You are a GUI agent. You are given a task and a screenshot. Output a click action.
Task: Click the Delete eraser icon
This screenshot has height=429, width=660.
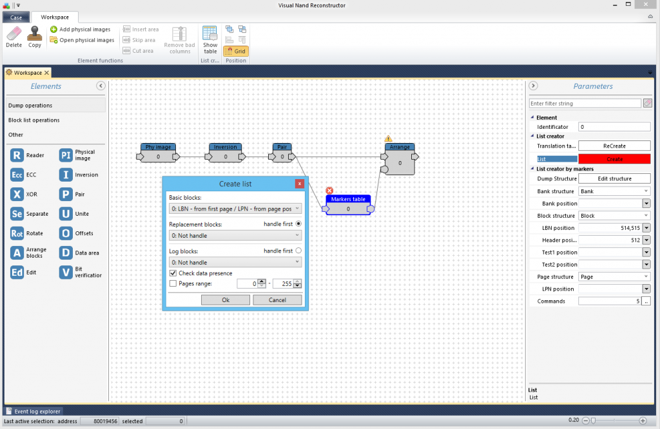[x=14, y=33]
